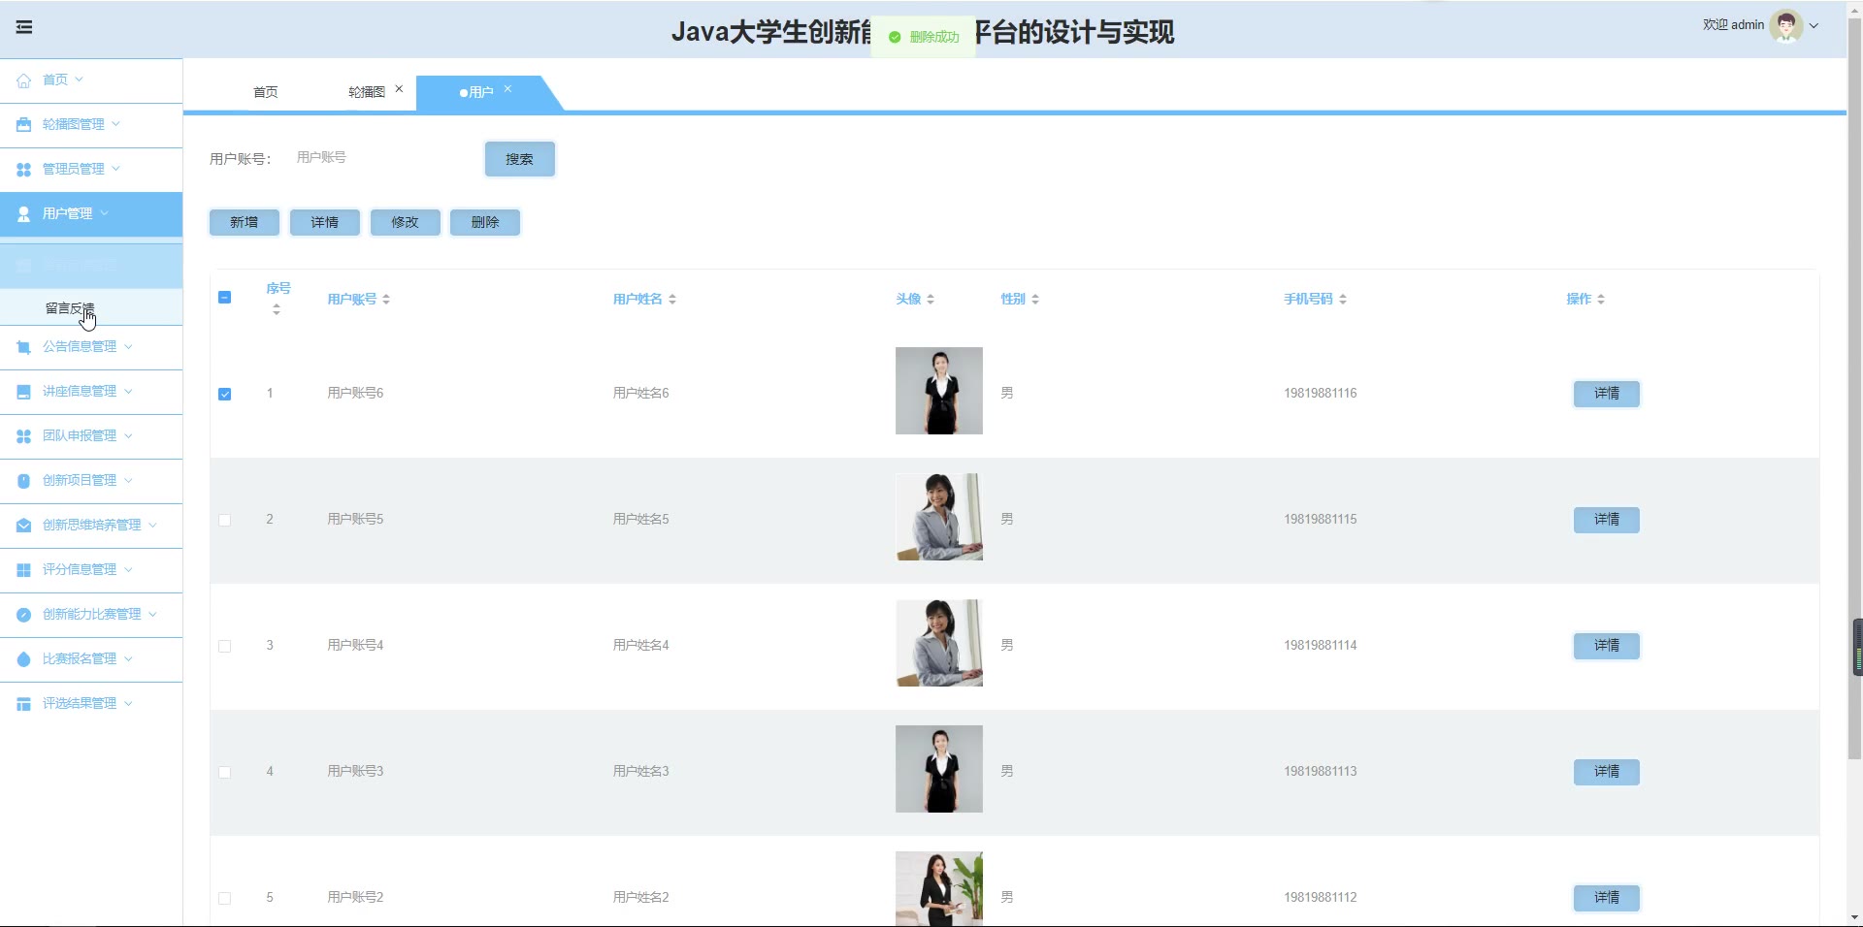
Task: Close the 轮播图 tab
Action: [x=399, y=88]
